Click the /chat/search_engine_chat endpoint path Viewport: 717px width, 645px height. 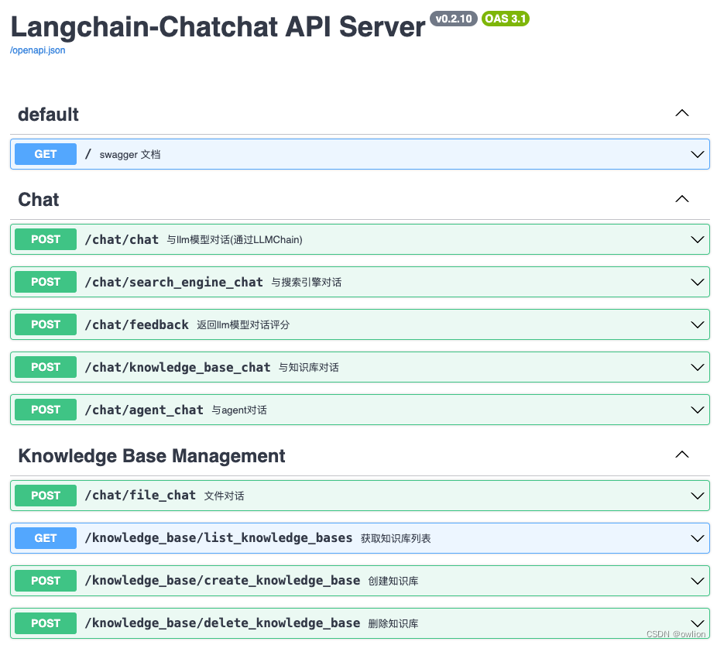(173, 283)
